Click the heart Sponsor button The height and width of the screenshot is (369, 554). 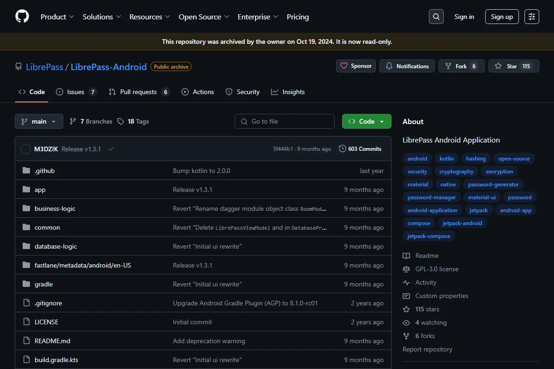[356, 66]
